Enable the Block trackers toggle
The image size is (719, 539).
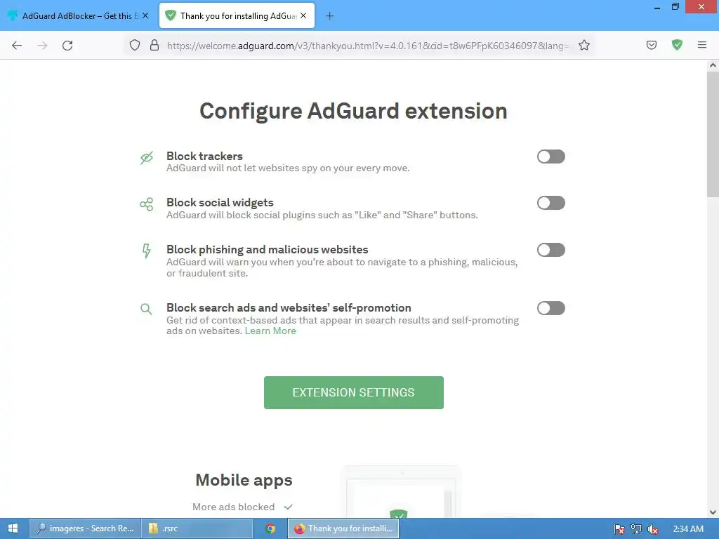(x=550, y=157)
